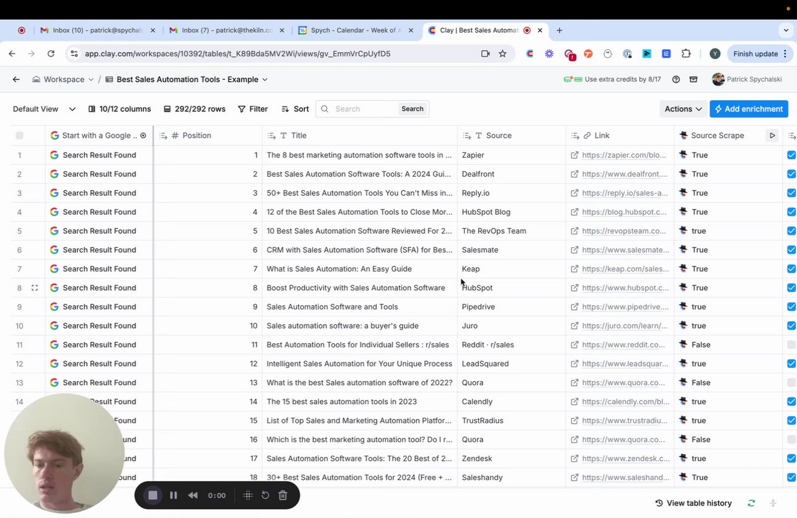The width and height of the screenshot is (797, 518).
Task: Grab the recording toolbar drag handle
Action: [x=248, y=495]
